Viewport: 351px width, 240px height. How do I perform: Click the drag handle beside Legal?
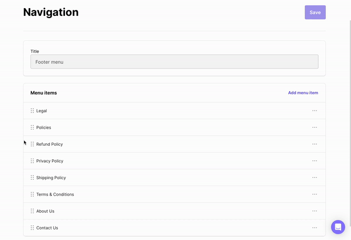(32, 111)
